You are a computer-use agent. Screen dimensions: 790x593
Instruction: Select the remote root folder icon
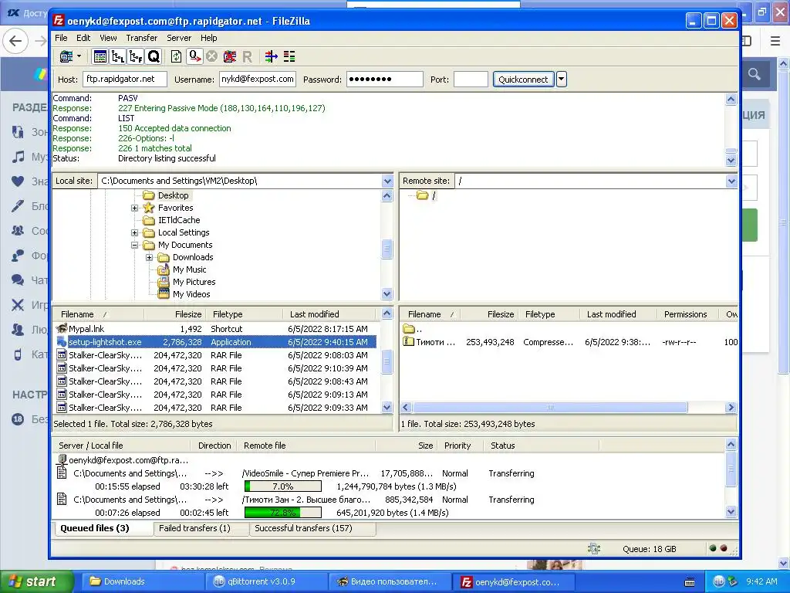pos(422,195)
